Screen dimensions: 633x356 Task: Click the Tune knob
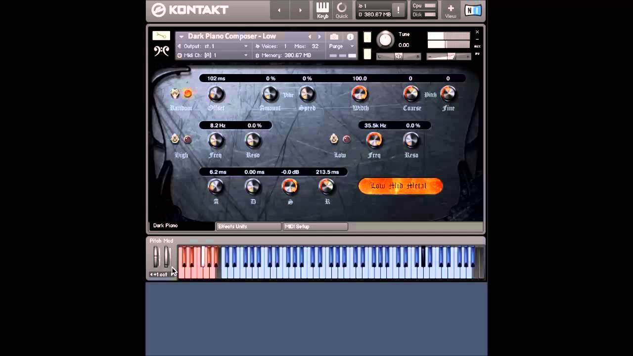(x=386, y=40)
